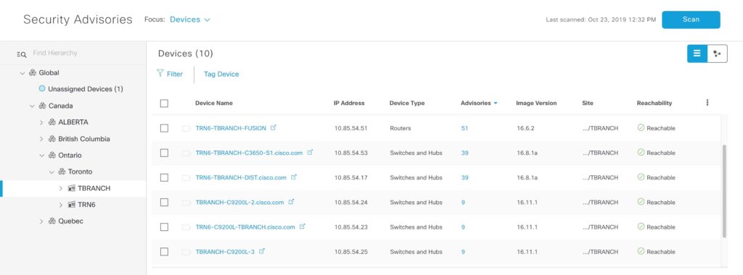Tick the select-all checkbox in table header

pos(164,103)
